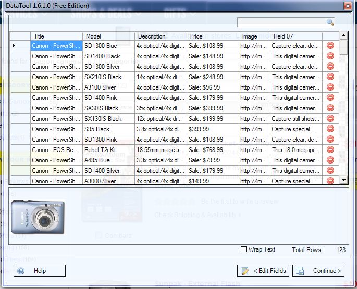Image resolution: width=357 pixels, height=289 pixels.
Task: Open the Help button
Action: pyautogui.click(x=40, y=271)
